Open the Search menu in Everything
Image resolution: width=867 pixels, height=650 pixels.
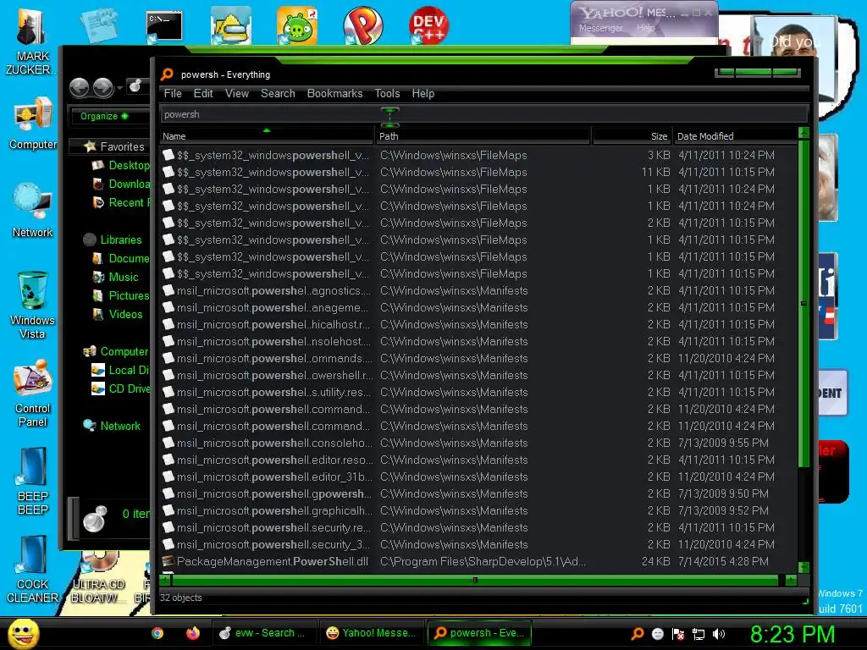pyautogui.click(x=278, y=93)
